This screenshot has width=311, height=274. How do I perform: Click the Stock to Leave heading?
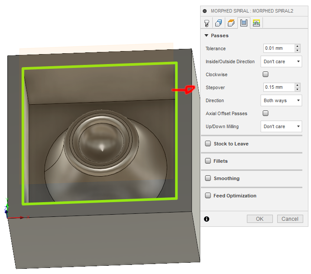[231, 144]
